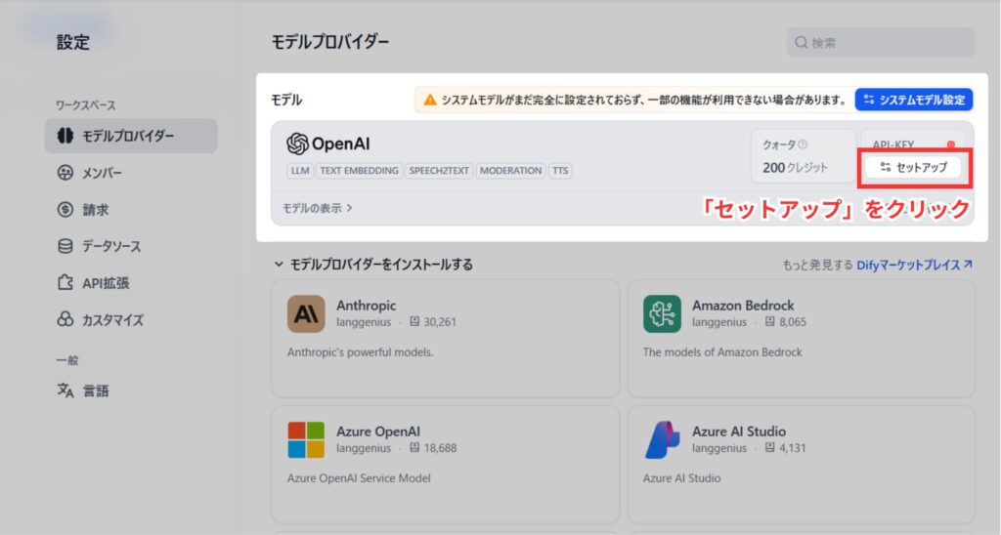
Task: Click the members icon beside メンバー
Action: coord(65,173)
